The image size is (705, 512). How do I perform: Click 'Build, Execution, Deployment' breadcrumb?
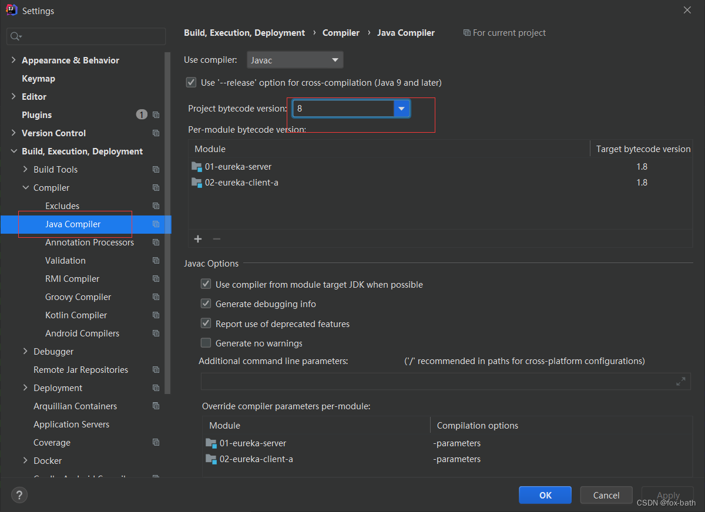[244, 33]
